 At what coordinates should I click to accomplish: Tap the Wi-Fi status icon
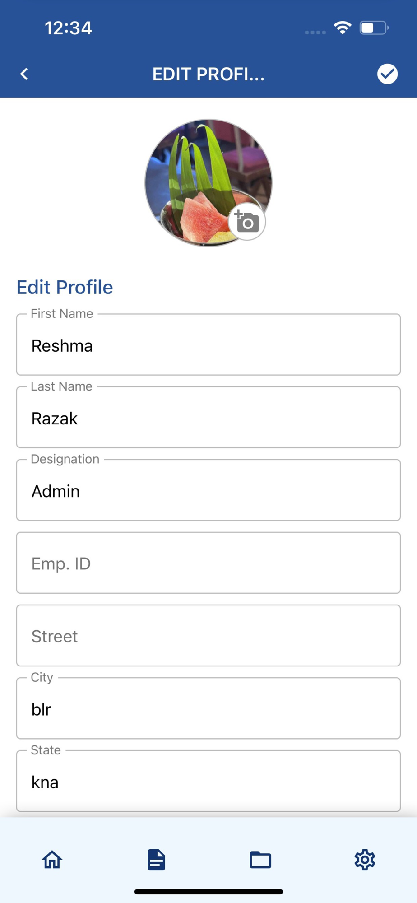click(343, 28)
